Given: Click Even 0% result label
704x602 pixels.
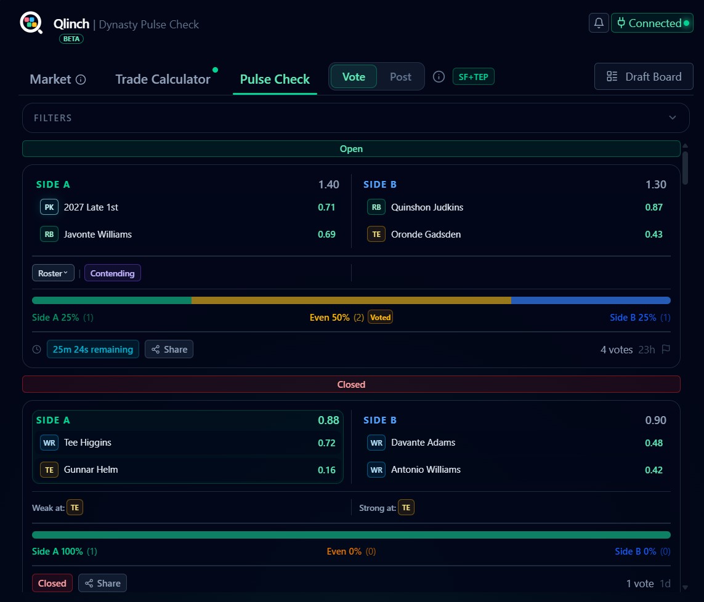Looking at the screenshot, I should (x=351, y=552).
